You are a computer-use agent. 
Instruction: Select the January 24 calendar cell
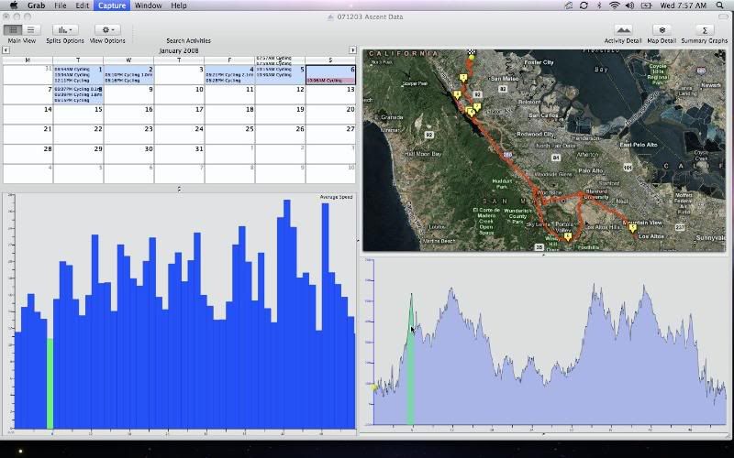point(179,134)
